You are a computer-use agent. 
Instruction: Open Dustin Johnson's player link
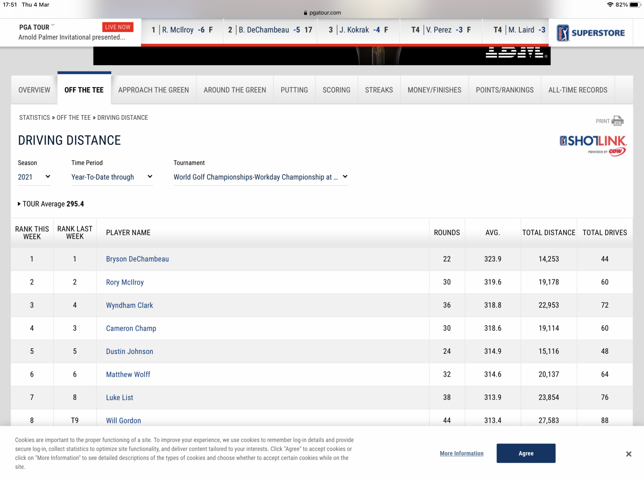(130, 351)
